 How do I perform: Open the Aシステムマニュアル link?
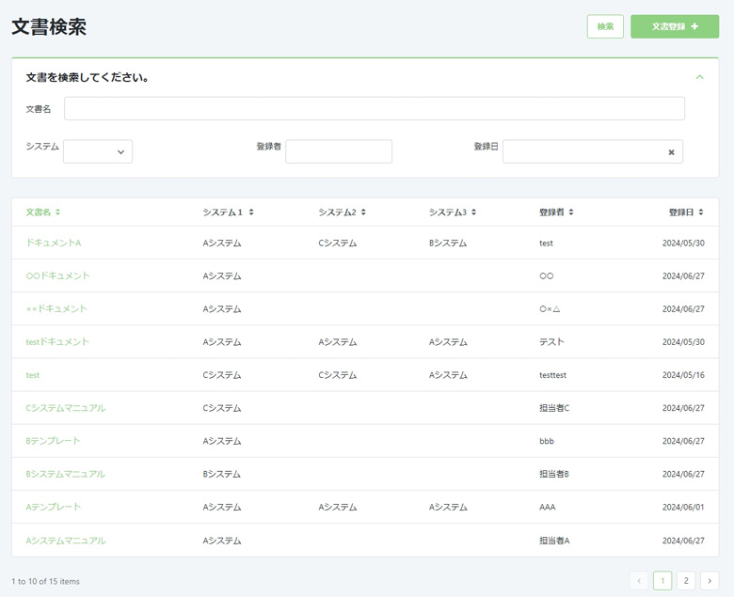66,541
